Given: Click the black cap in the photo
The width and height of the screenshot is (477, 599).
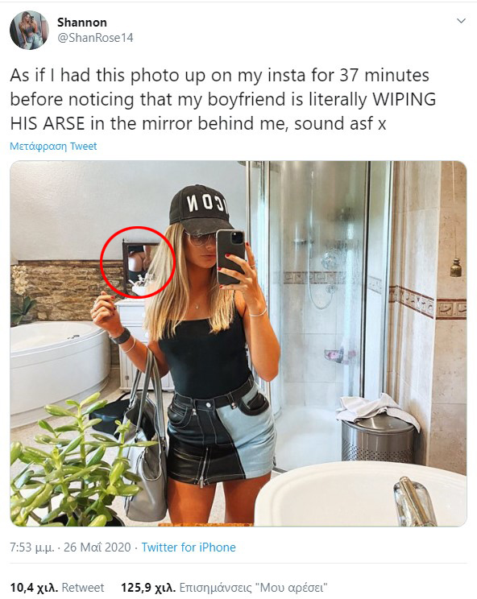Looking at the screenshot, I should (199, 210).
